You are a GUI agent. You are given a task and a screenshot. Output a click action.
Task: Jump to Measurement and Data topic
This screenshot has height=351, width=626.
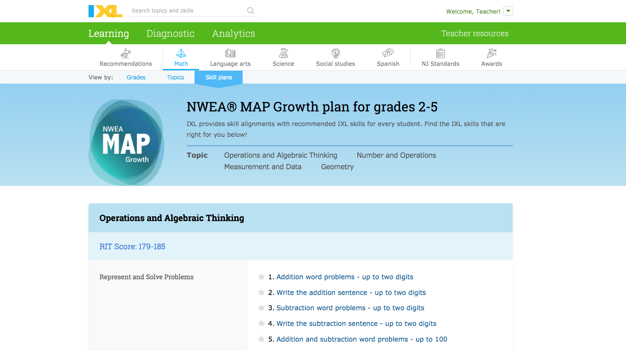coord(263,167)
